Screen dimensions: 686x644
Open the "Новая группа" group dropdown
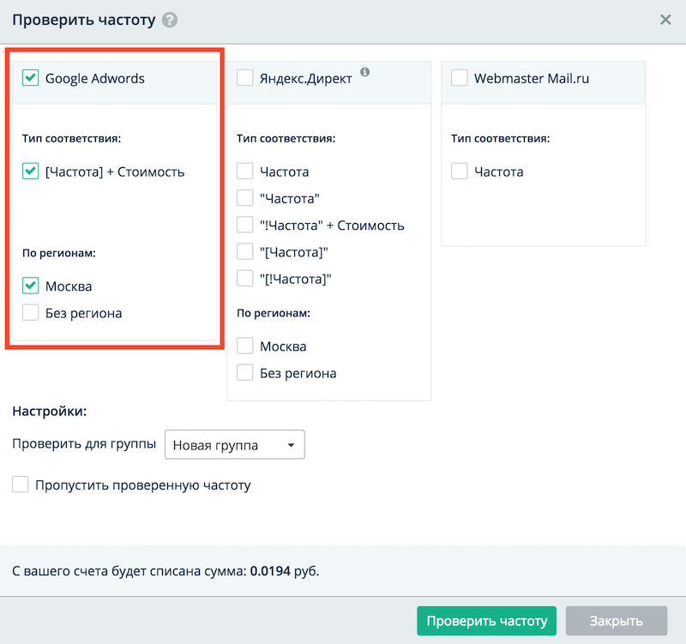pyautogui.click(x=234, y=445)
